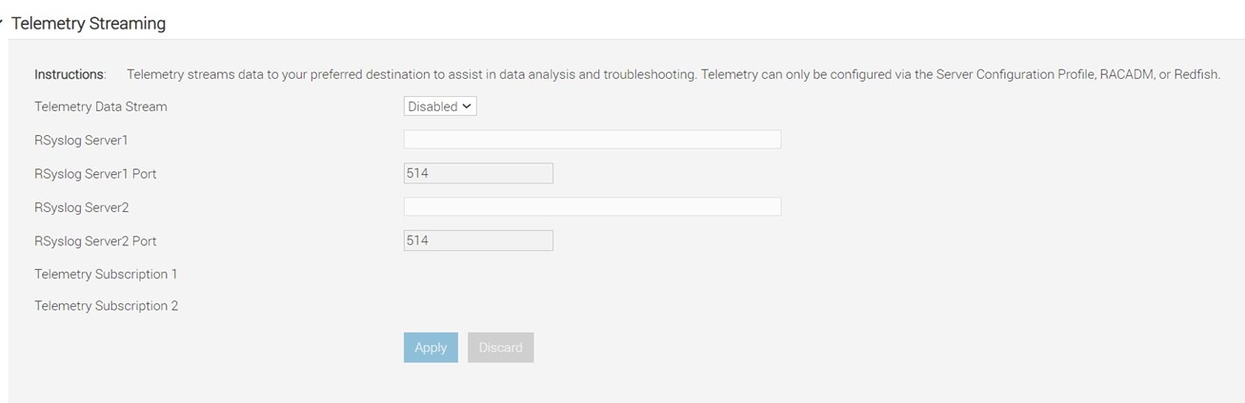Select the RSyslog Server1 label text
The height and width of the screenshot is (403, 1245).
tap(81, 140)
